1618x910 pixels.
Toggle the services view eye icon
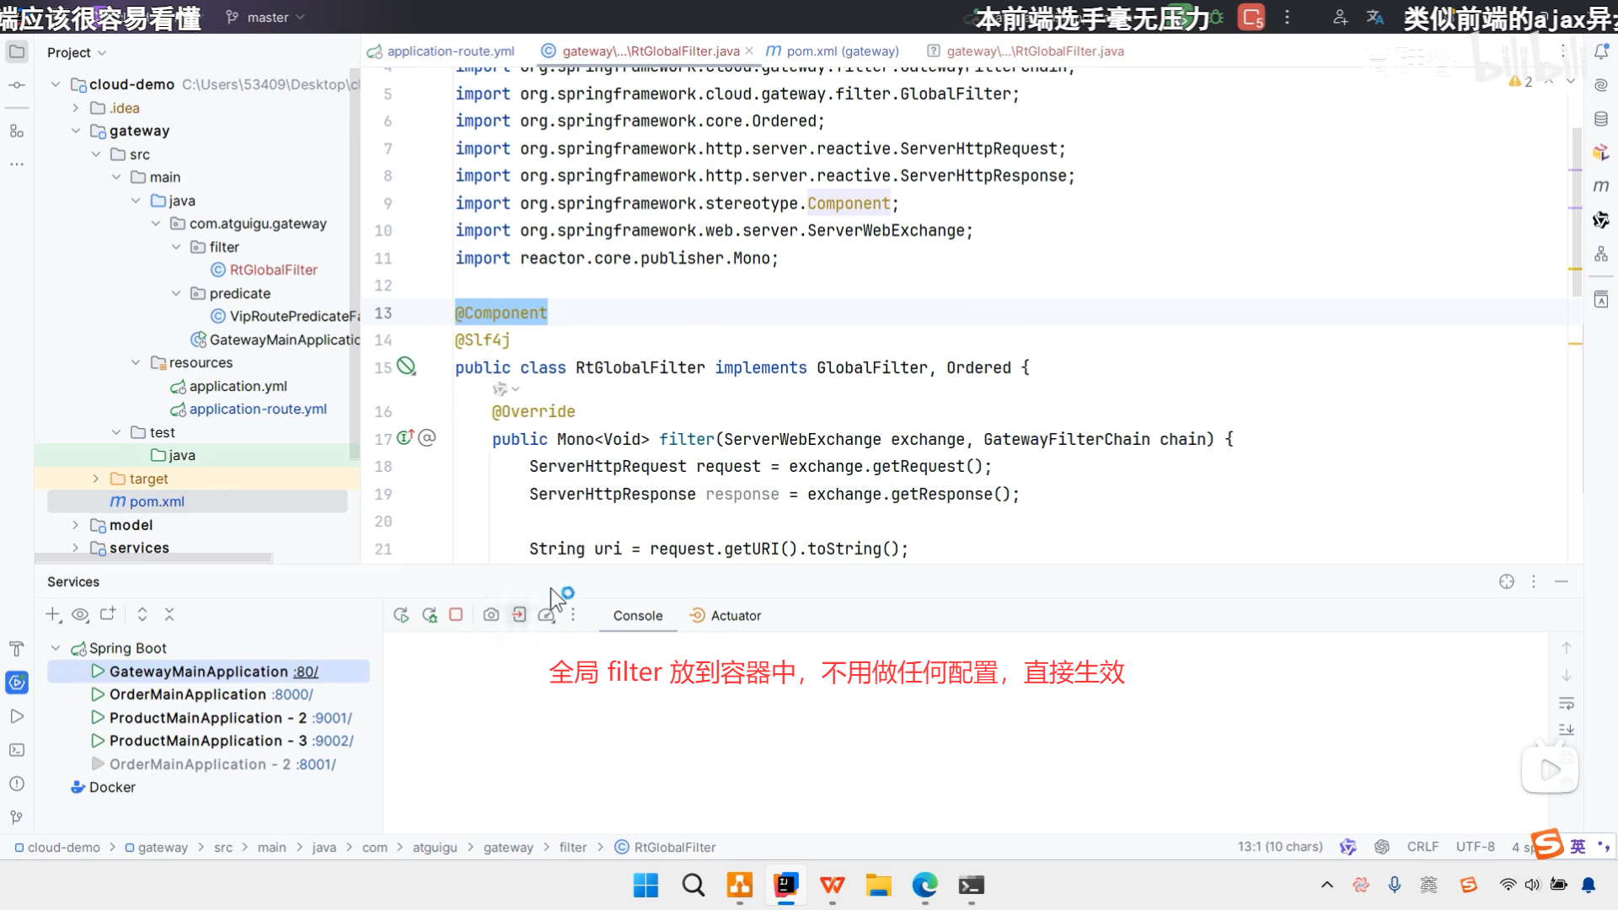click(80, 614)
